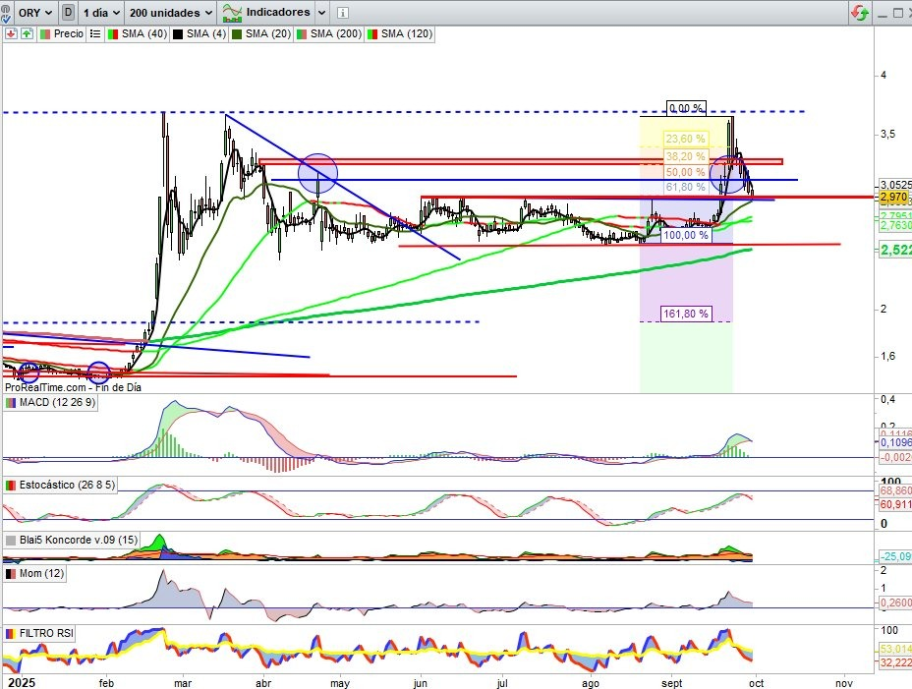Select the SMA (200) indicator label
Viewport: 912px width, 689px height.
coord(335,33)
